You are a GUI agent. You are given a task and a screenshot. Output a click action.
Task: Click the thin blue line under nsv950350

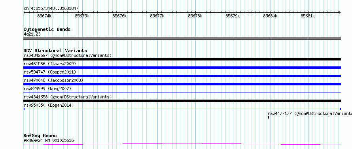click(x=182, y=109)
